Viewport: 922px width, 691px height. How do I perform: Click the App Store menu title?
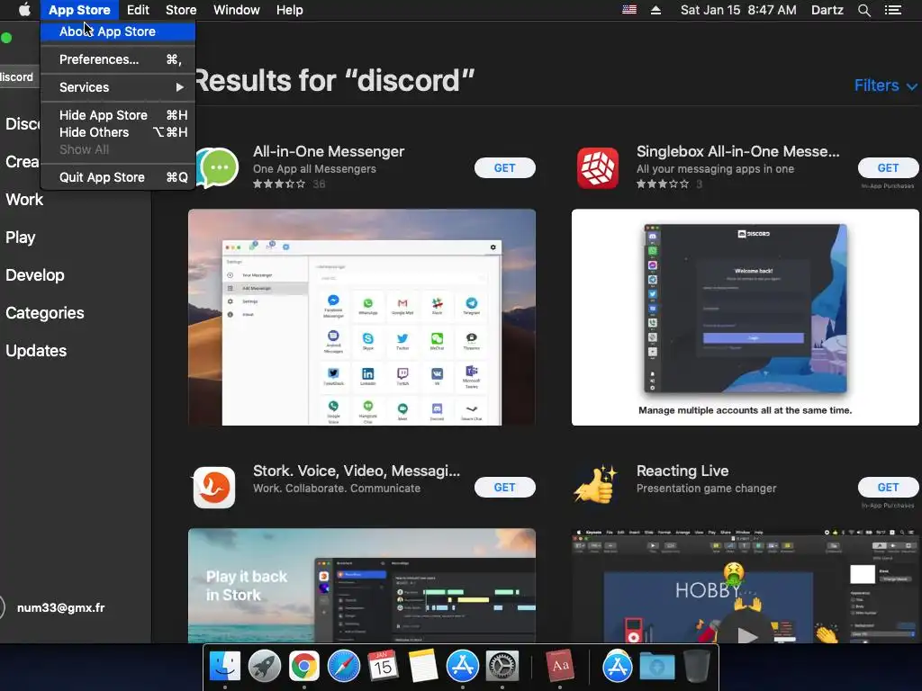pyautogui.click(x=79, y=10)
